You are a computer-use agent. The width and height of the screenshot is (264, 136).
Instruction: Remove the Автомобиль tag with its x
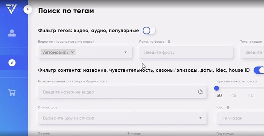[x=72, y=52]
